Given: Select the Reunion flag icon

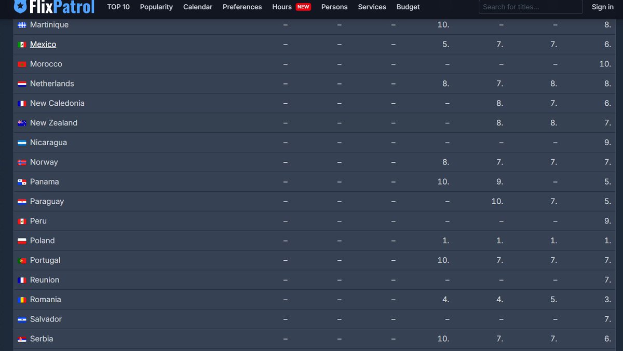Looking at the screenshot, I should click(x=22, y=280).
